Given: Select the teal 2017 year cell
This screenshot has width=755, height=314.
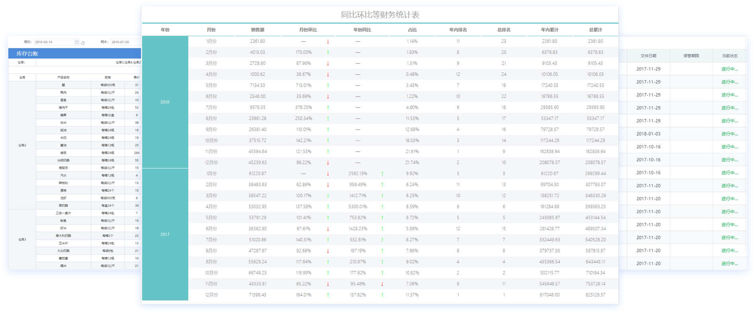Looking at the screenshot, I should pyautogui.click(x=165, y=235).
